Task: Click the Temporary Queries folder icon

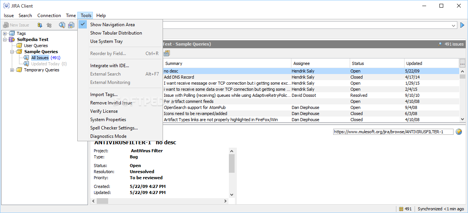Action: (x=19, y=70)
